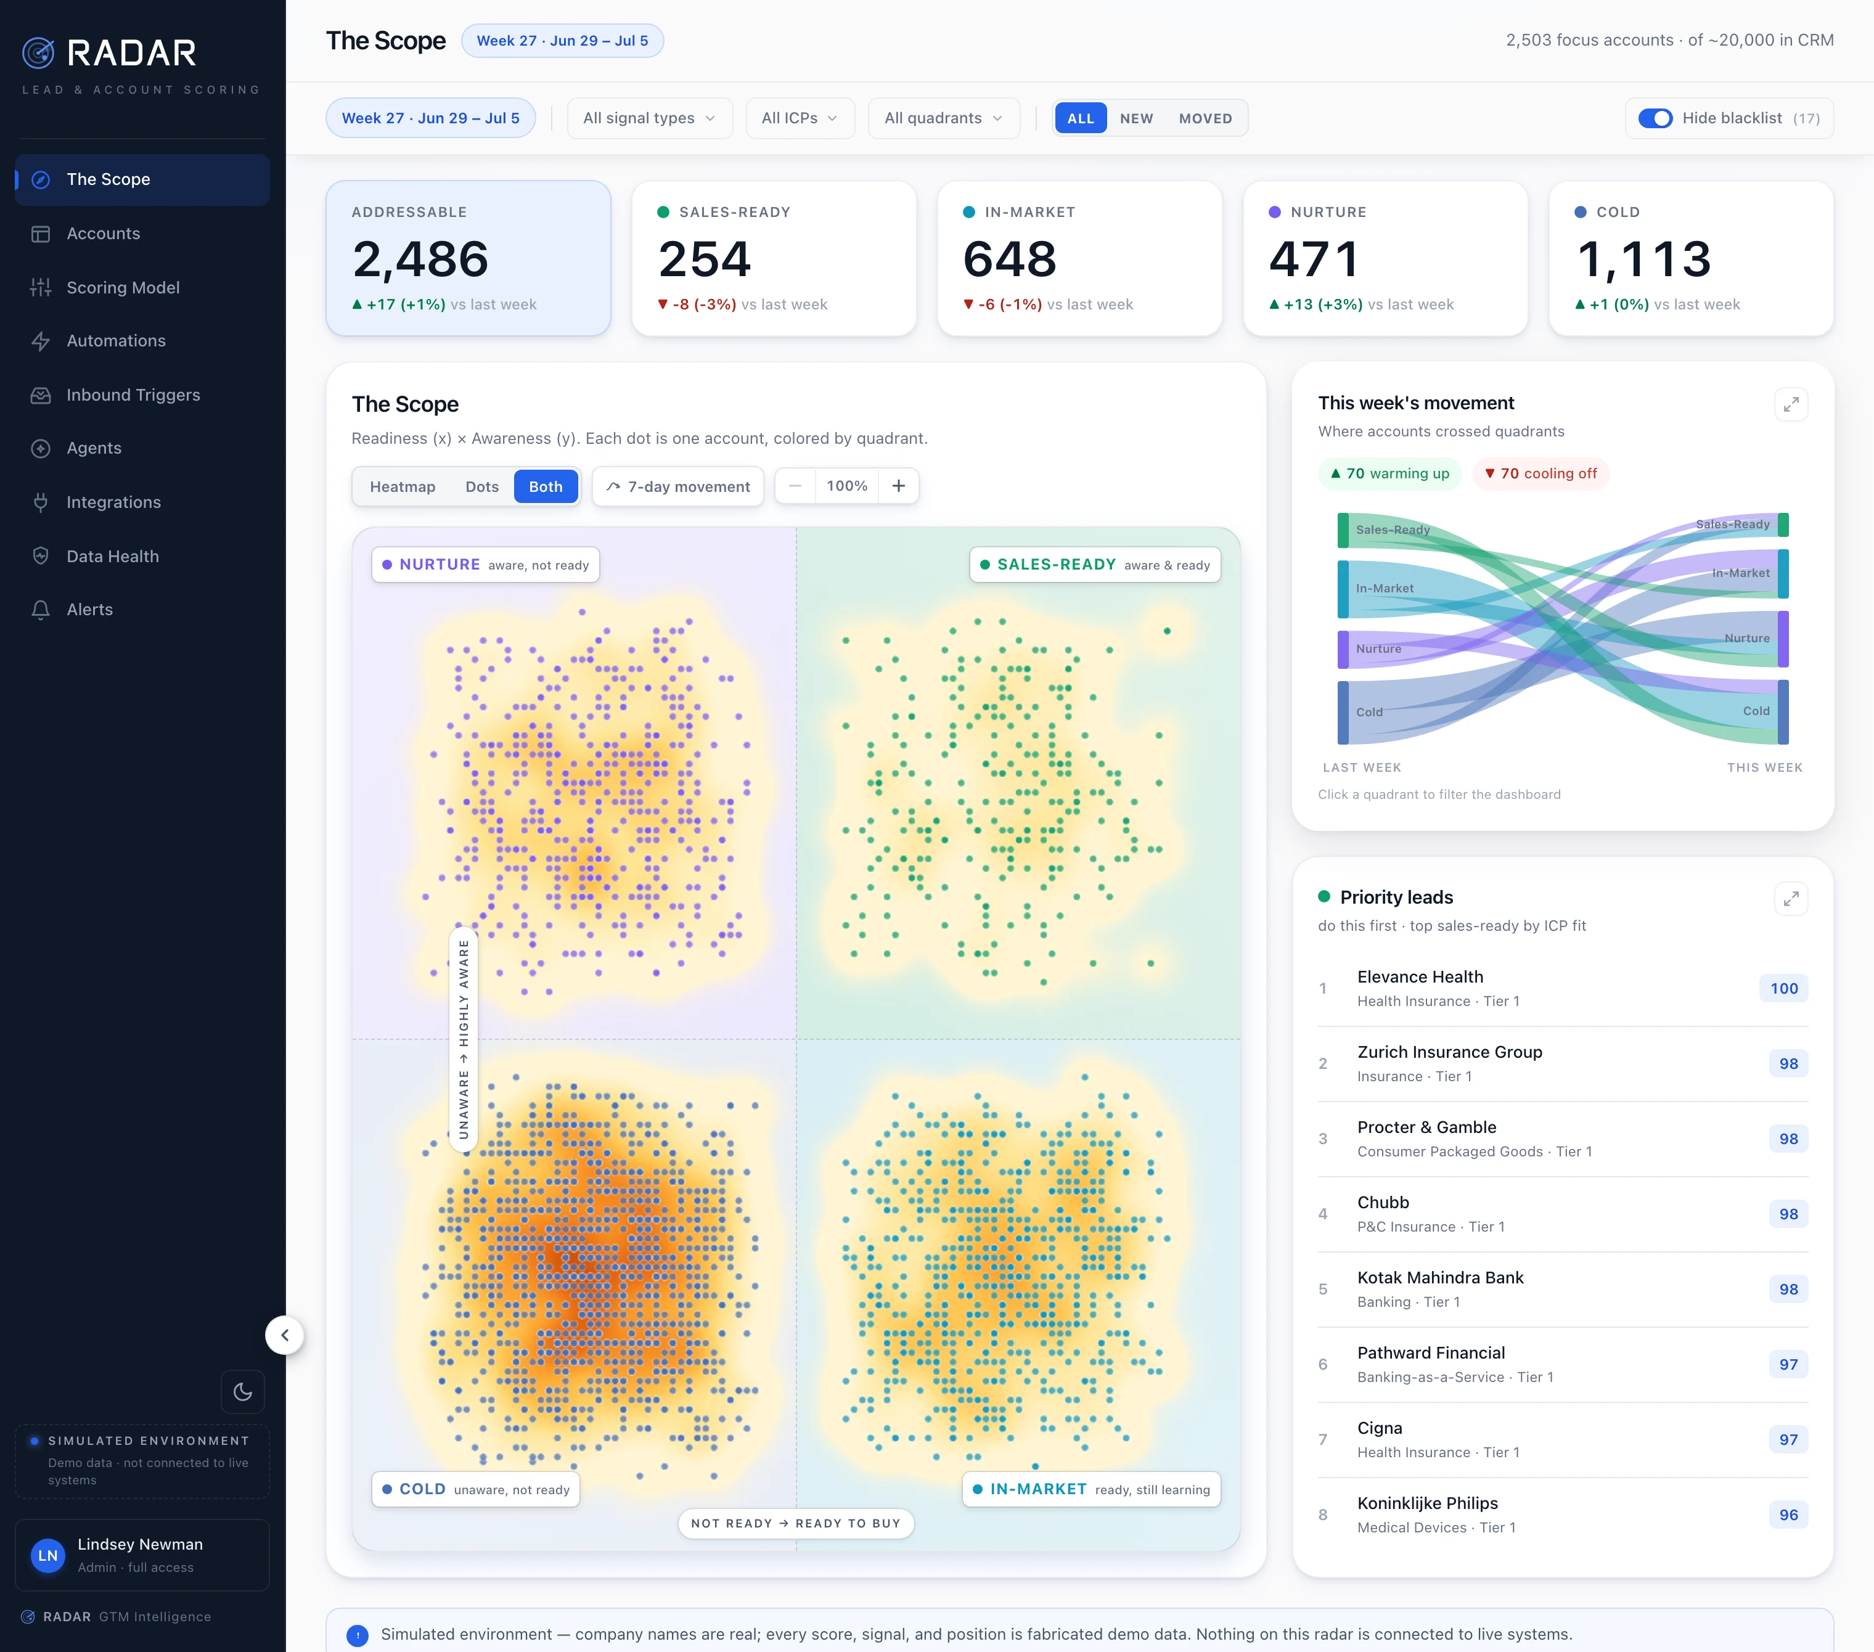Open the Cold 1,113 stat card

[x=1691, y=258]
